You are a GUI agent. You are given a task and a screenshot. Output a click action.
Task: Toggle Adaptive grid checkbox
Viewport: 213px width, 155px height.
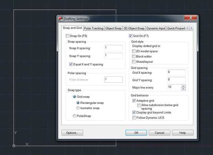(134, 100)
